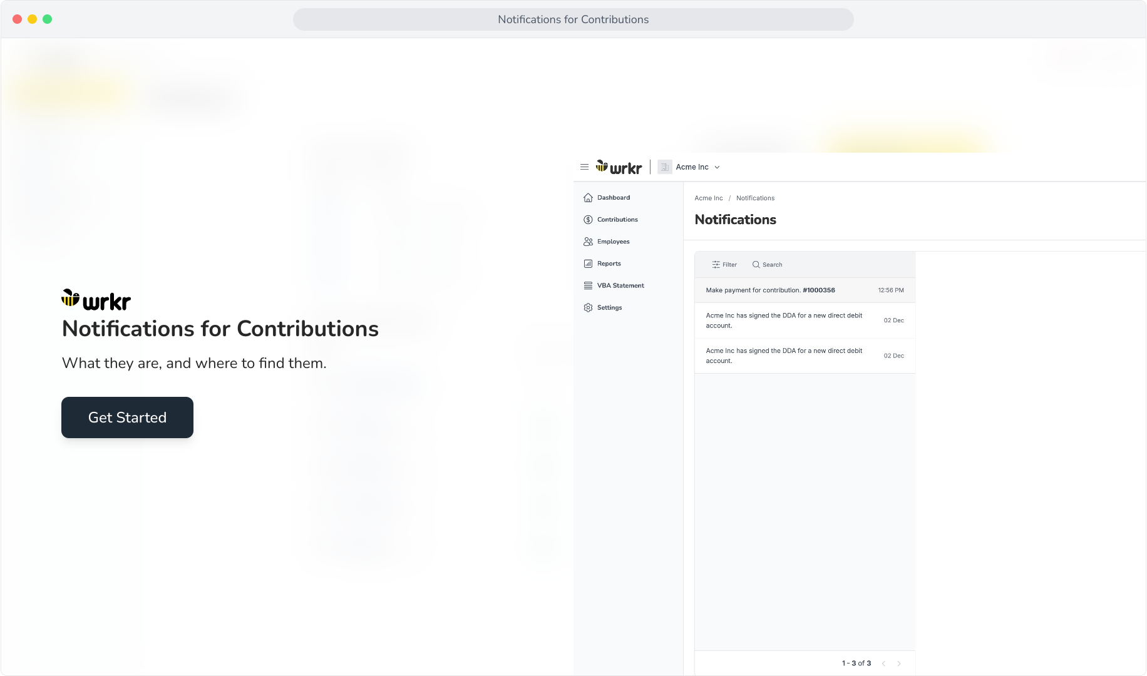This screenshot has width=1147, height=676.
Task: Click the Search notifications field
Action: pos(768,265)
